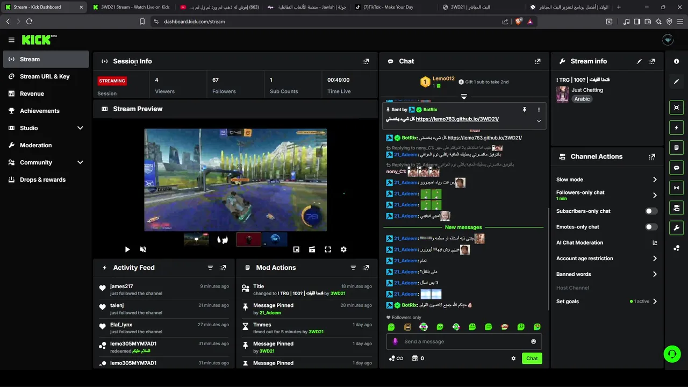
Task: Unpin the pinned BotRix message
Action: (x=525, y=110)
